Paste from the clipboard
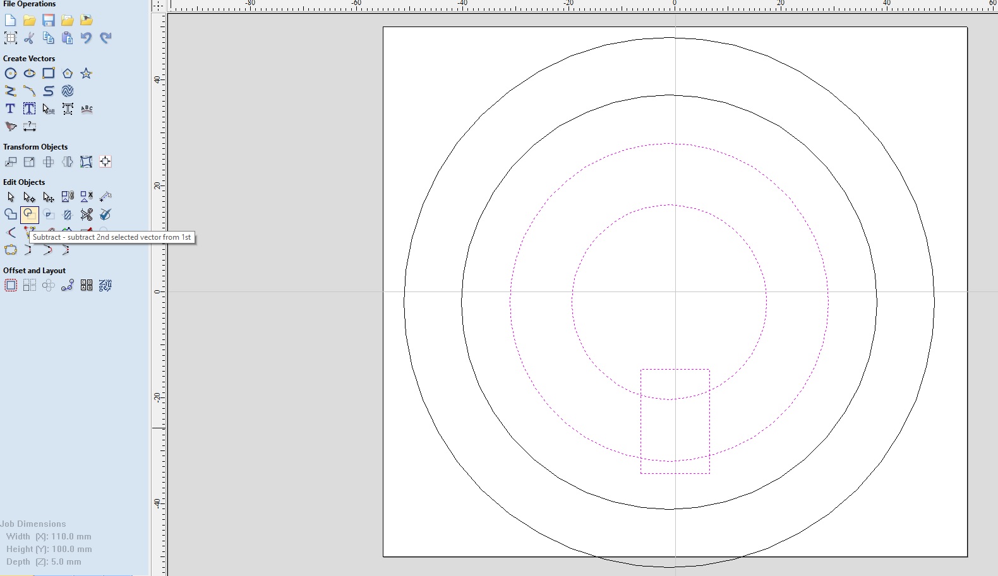The image size is (998, 576). tap(67, 38)
